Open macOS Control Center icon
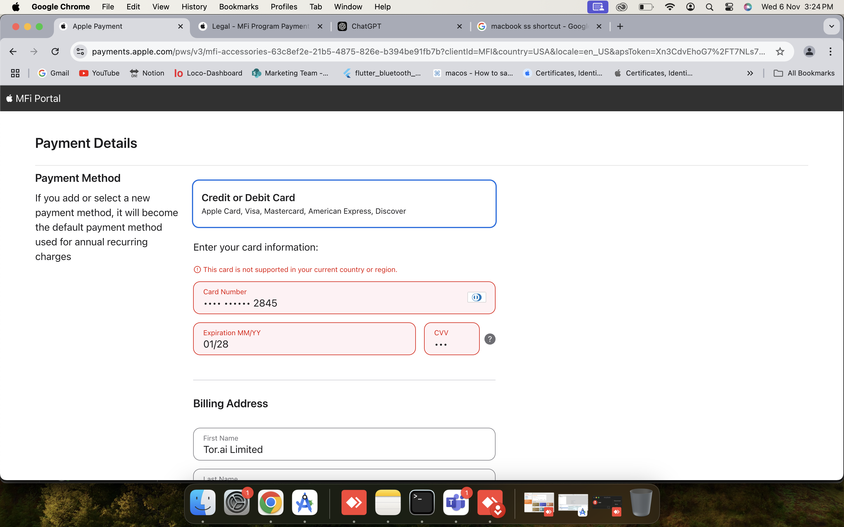Image resolution: width=844 pixels, height=527 pixels. pyautogui.click(x=729, y=7)
